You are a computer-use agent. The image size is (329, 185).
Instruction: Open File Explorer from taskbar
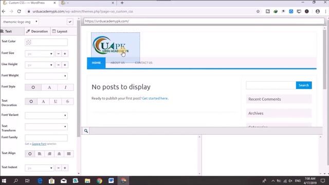87,180
